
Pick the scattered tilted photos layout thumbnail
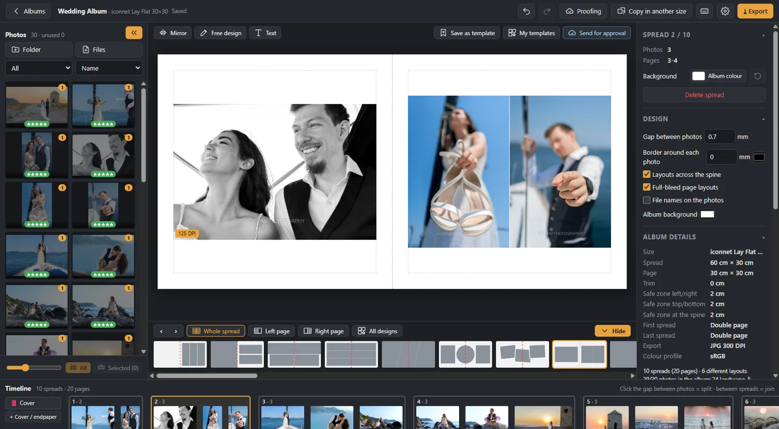[522, 354]
